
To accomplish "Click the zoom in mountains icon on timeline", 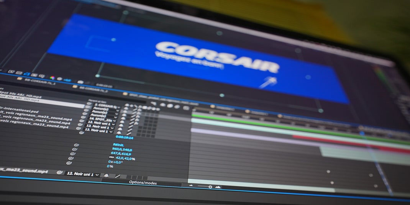I will pyautogui.click(x=218, y=187).
